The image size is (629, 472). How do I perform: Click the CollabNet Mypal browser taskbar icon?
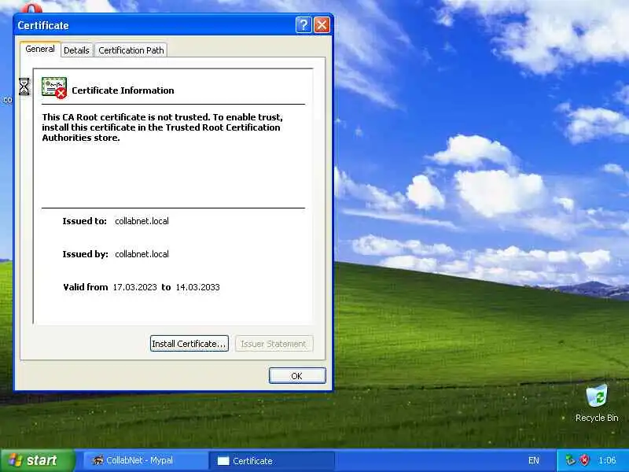(97, 460)
